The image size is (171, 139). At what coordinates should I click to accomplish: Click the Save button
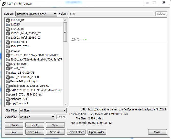(14, 132)
